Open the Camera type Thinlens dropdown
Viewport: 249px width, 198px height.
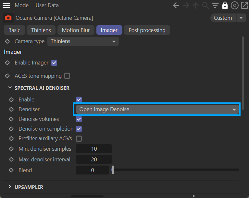tap(83, 41)
